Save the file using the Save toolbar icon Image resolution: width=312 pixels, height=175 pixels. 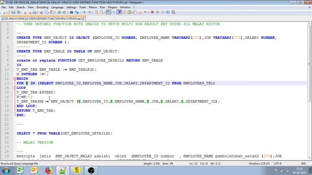(13, 12)
